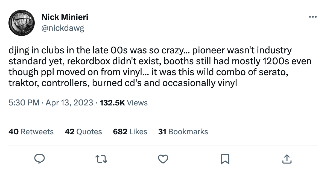Click the 5:30 PM timestamp
This screenshot has width=327, height=170.
[24, 103]
